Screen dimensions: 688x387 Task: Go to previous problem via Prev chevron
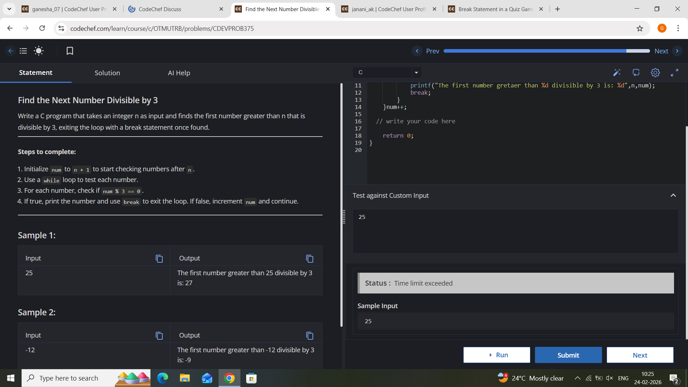(417, 51)
